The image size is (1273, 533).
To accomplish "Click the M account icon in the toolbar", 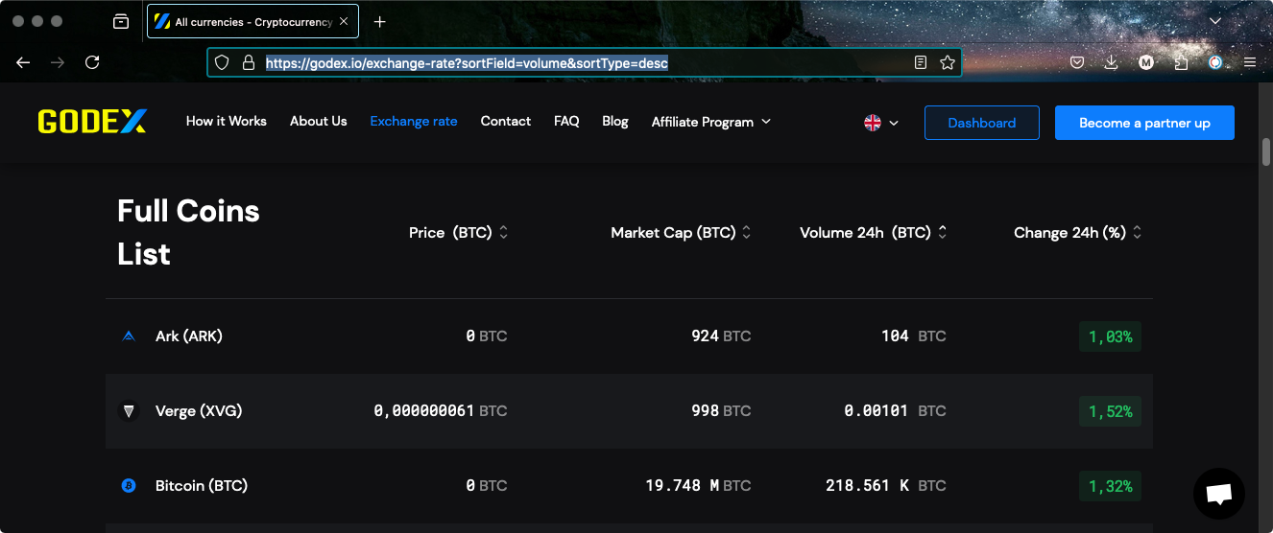I will pos(1146,62).
